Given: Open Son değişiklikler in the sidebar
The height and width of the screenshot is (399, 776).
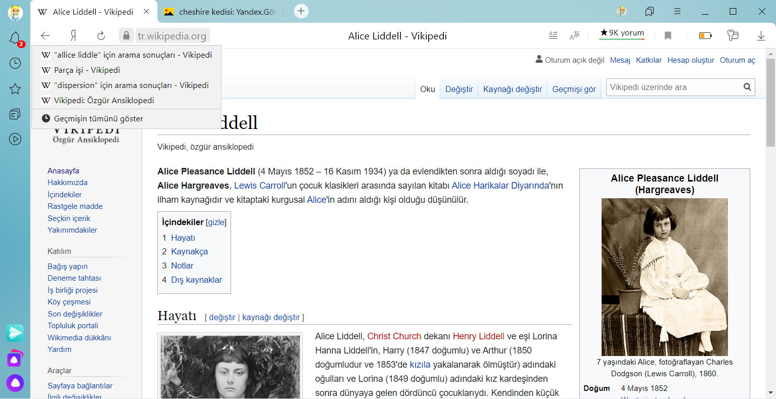Looking at the screenshot, I should tap(75, 314).
